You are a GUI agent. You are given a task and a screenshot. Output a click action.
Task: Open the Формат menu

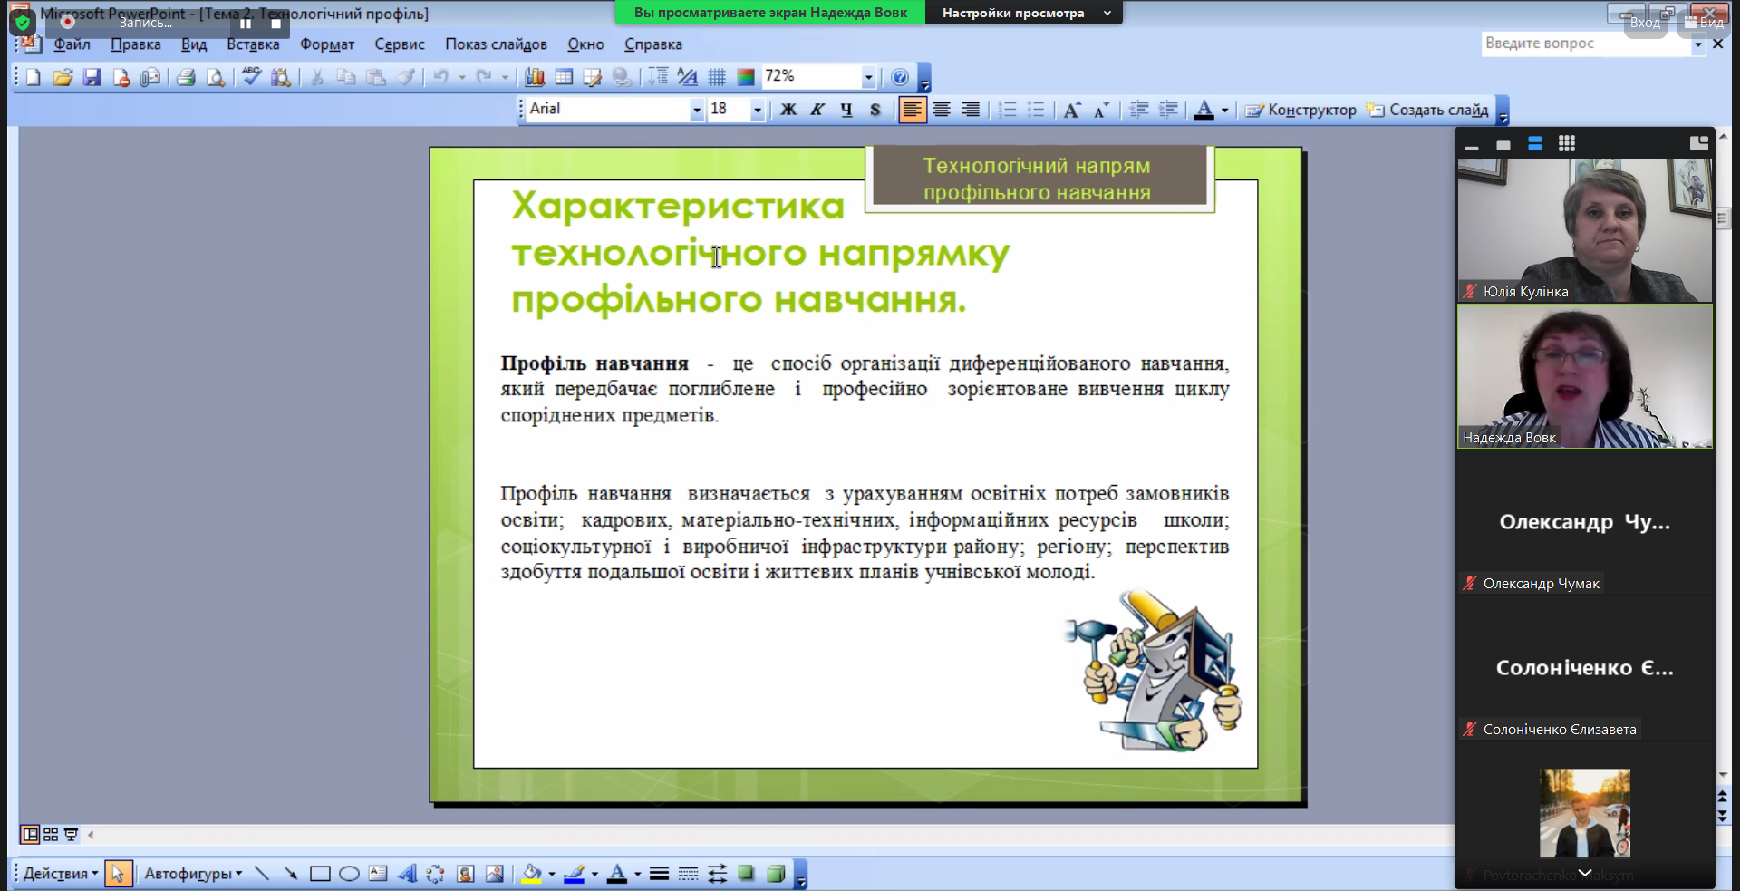coord(327,44)
